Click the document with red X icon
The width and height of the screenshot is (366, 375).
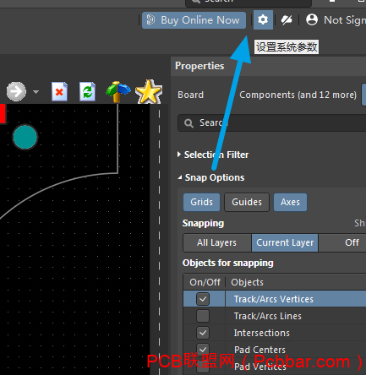pos(59,91)
